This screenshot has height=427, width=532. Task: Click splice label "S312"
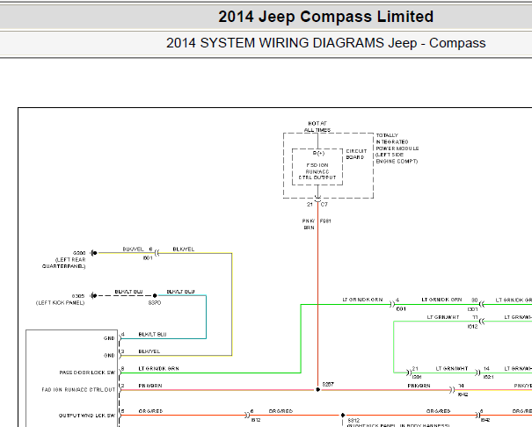tap(353, 421)
